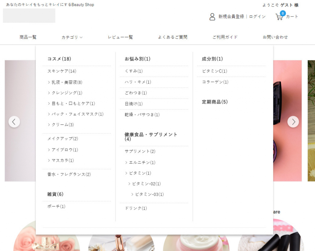Open 乾燥・パサつき(1) category

(x=142, y=115)
